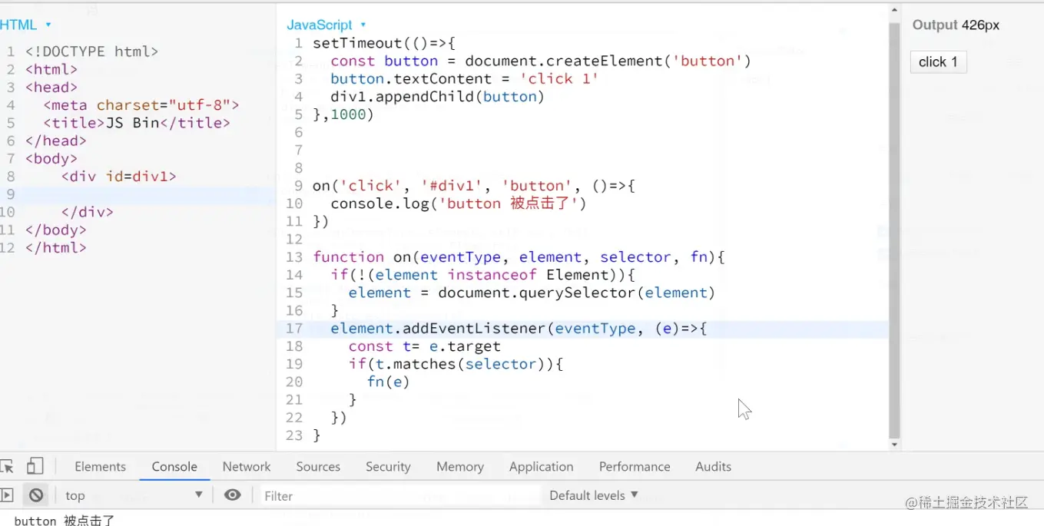Open the JavaScript context selector 'top'

pos(134,495)
